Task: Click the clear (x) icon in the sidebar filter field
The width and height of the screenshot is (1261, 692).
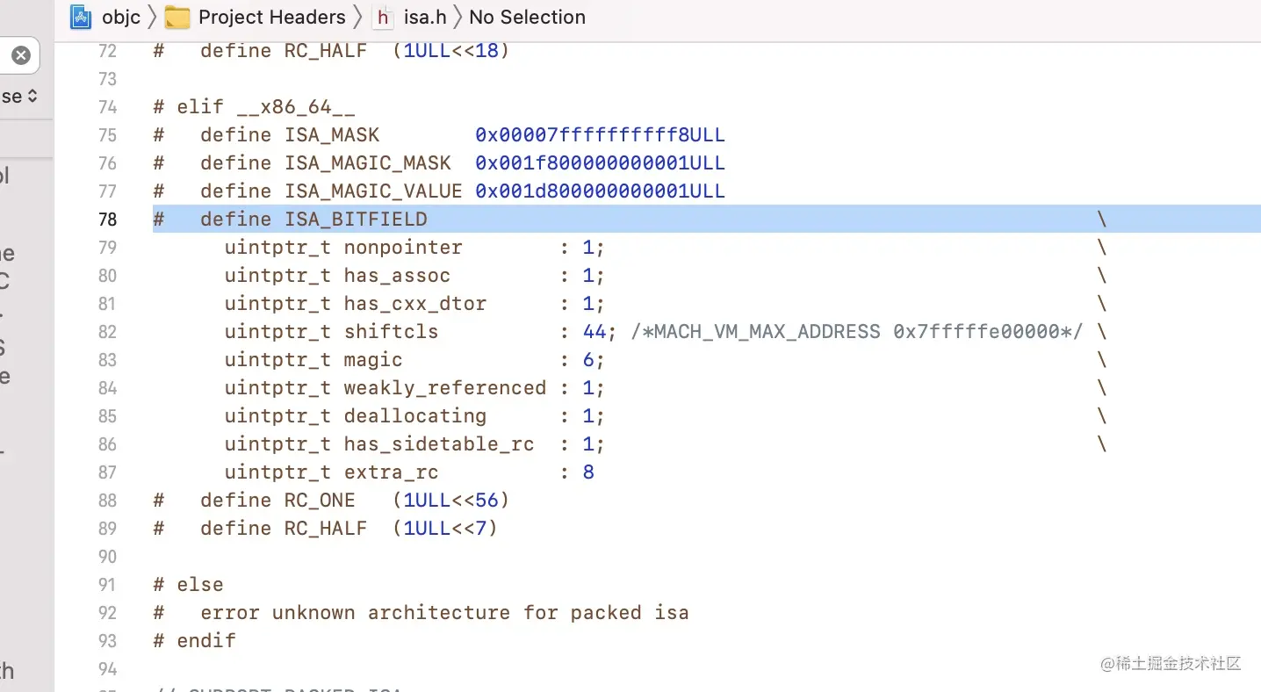Action: point(20,55)
